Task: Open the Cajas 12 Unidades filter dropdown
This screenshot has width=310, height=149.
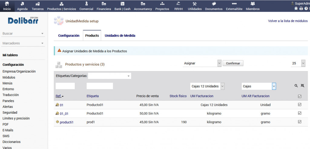Action: coord(207,86)
